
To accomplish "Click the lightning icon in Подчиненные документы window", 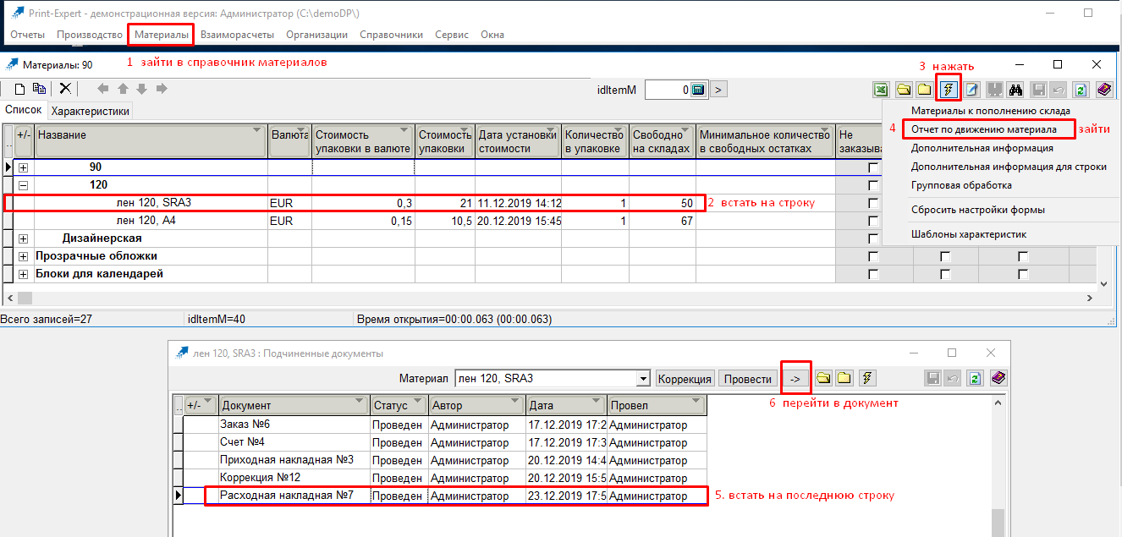I will 867,379.
